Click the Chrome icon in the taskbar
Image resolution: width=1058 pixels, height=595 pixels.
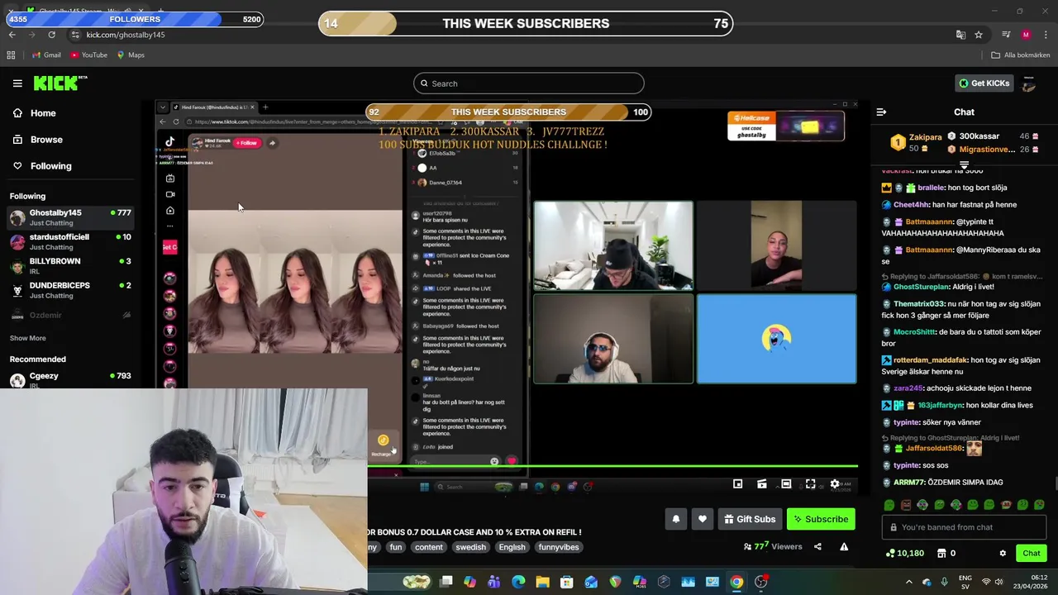click(736, 582)
